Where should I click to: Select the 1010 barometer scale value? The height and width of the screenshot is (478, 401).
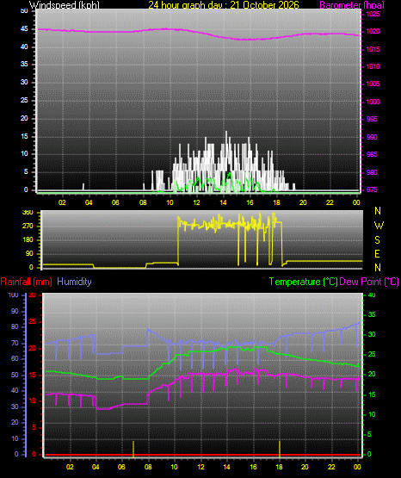click(x=373, y=66)
